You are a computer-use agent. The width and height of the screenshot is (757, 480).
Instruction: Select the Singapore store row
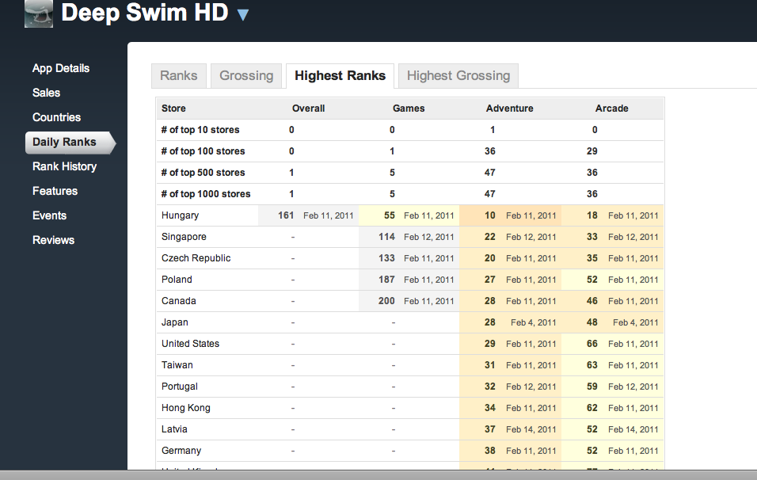point(409,237)
